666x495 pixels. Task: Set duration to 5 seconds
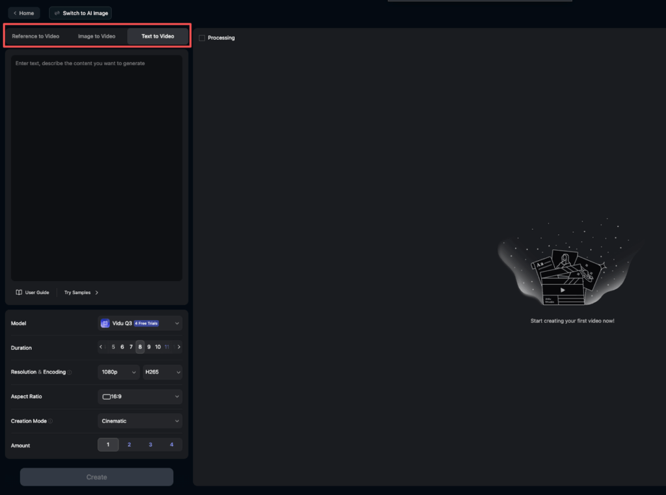[113, 347]
